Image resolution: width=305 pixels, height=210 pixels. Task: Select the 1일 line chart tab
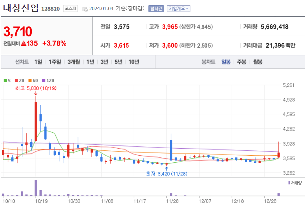point(38,62)
